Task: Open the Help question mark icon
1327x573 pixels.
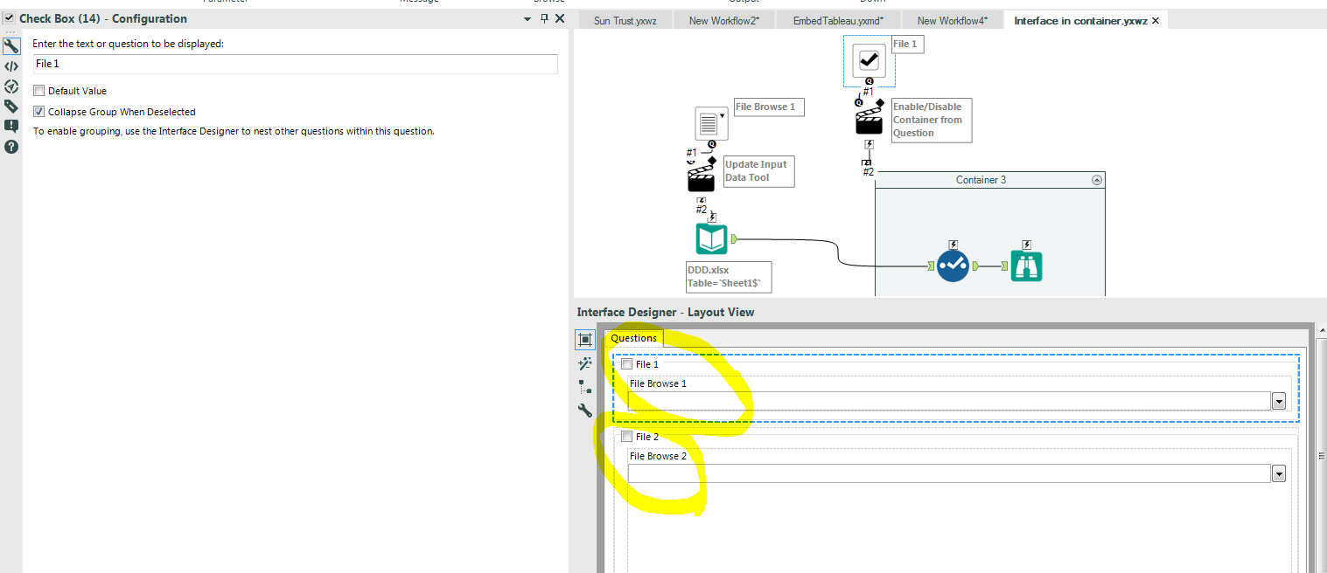Action: [11, 146]
